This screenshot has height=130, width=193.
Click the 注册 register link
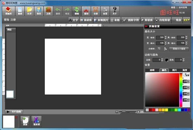point(13,20)
